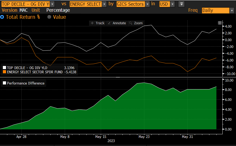Click the May 15 date axis label

[101, 137]
